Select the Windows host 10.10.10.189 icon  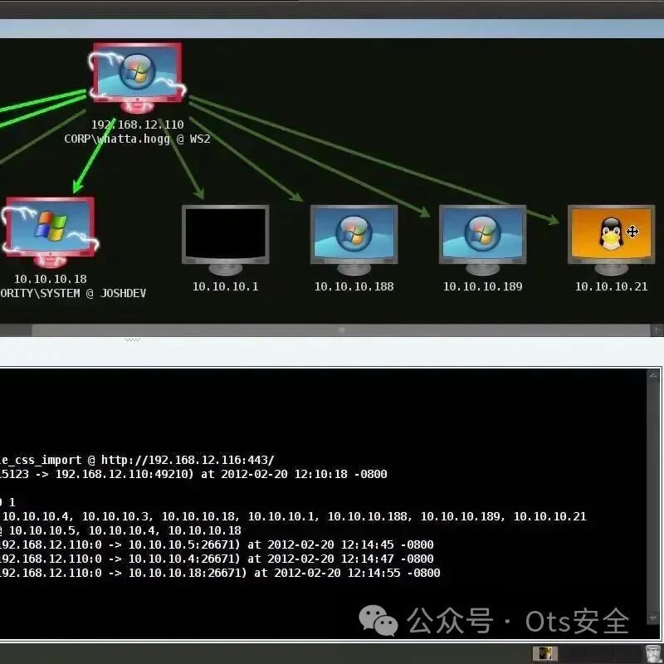(483, 240)
